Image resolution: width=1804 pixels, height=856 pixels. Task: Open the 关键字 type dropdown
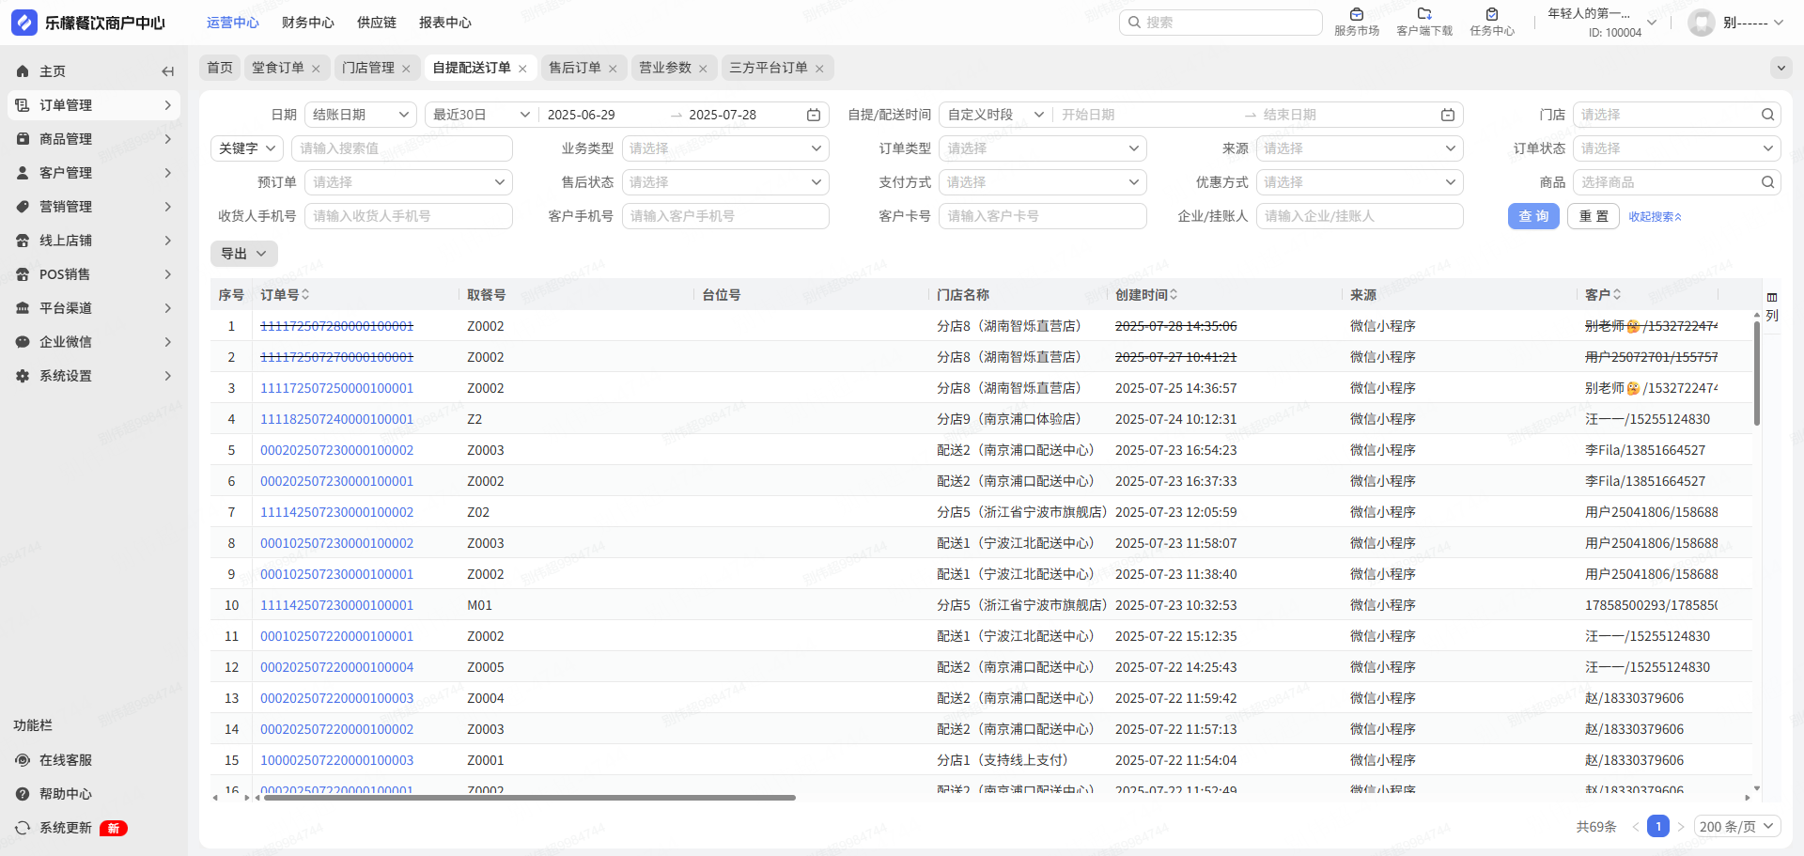coord(247,148)
